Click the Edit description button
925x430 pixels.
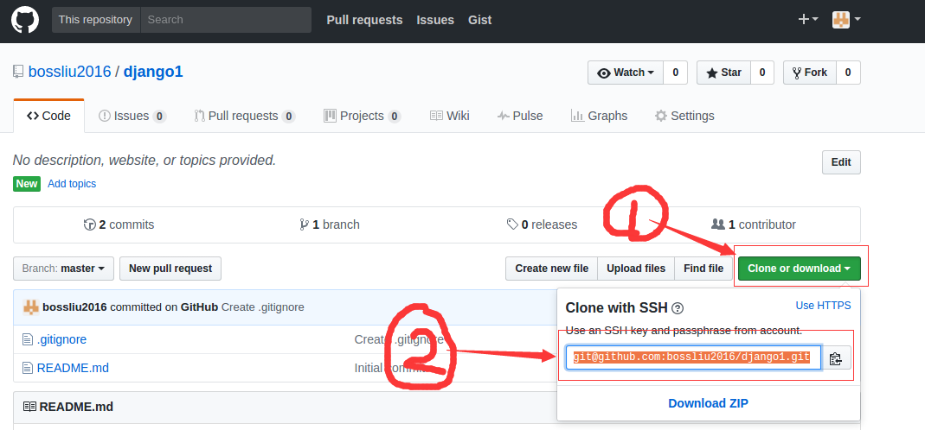click(x=840, y=162)
